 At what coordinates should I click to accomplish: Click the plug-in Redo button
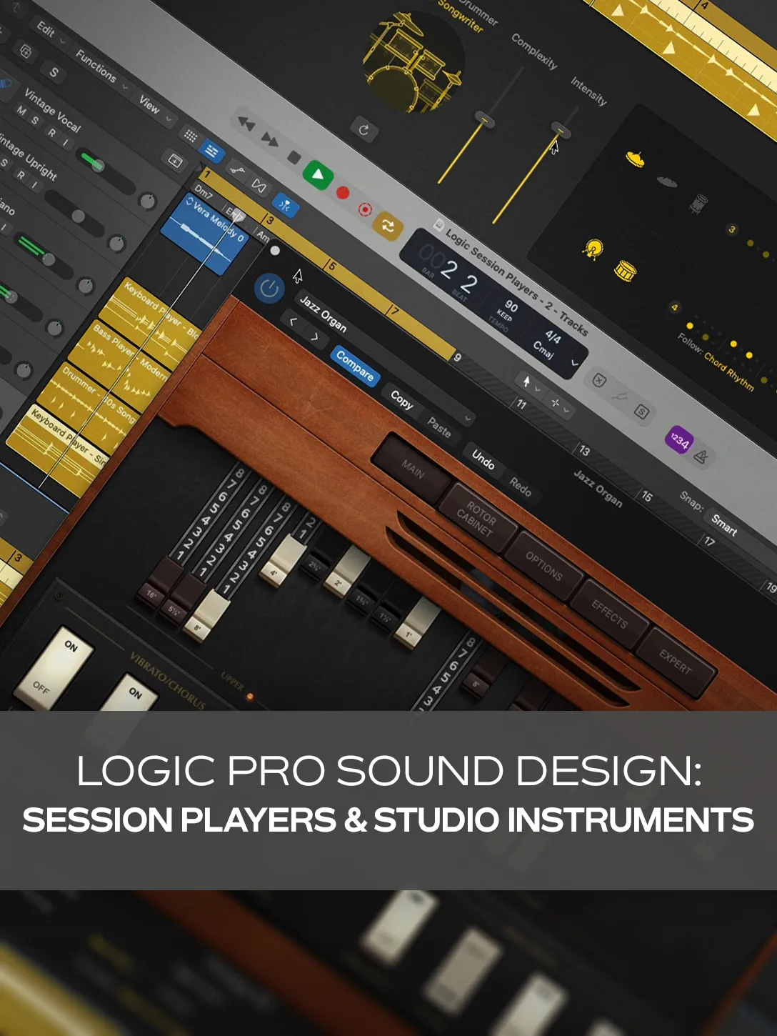click(x=520, y=487)
